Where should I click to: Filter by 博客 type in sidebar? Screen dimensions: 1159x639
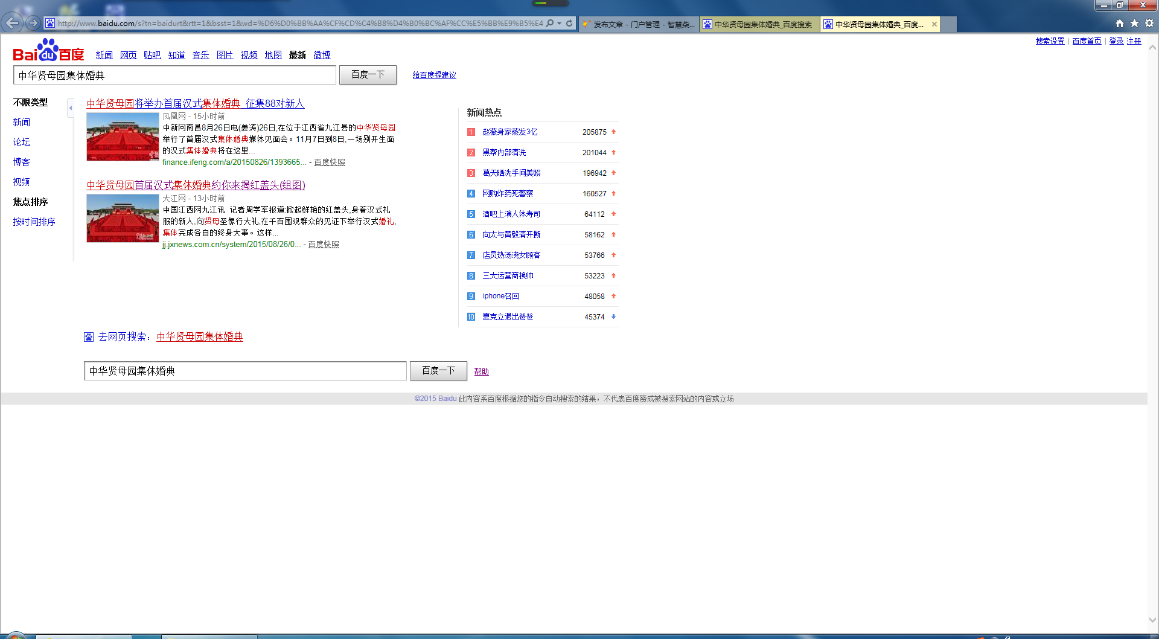(21, 162)
